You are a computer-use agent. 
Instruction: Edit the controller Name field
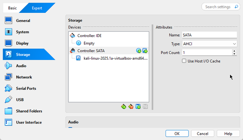tap(209, 35)
